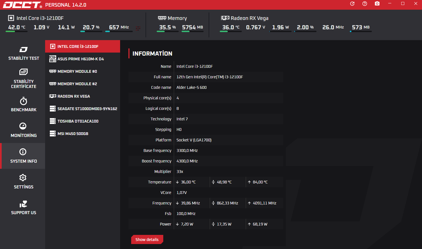
Task: Click the Platform value Socket V (LGA1700)
Action: click(194, 140)
